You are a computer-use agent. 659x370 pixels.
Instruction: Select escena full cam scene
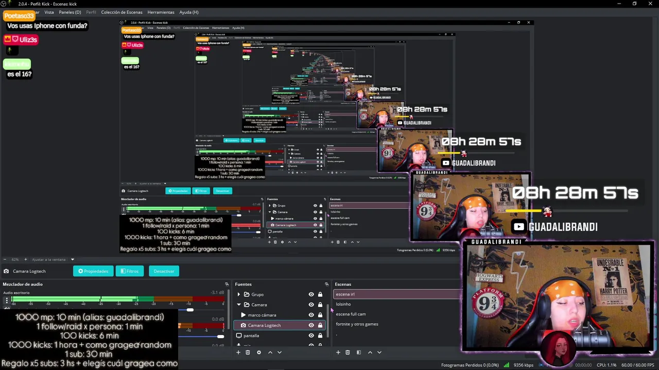tap(351, 314)
